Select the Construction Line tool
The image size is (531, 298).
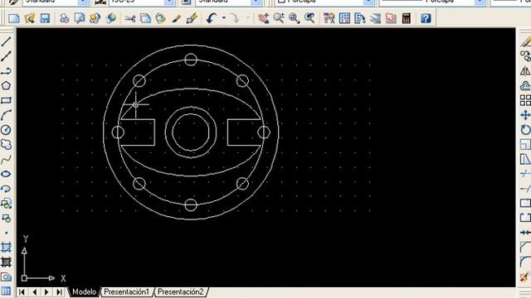tap(6, 56)
